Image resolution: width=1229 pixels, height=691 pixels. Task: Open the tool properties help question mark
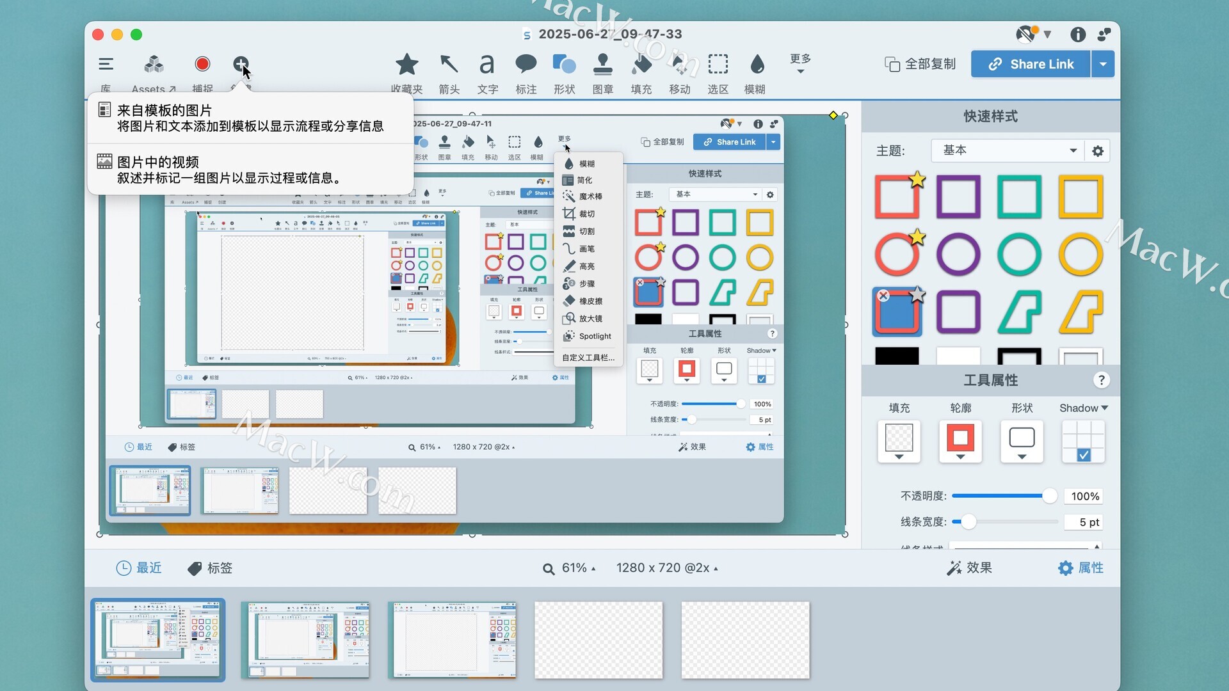pos(1101,380)
